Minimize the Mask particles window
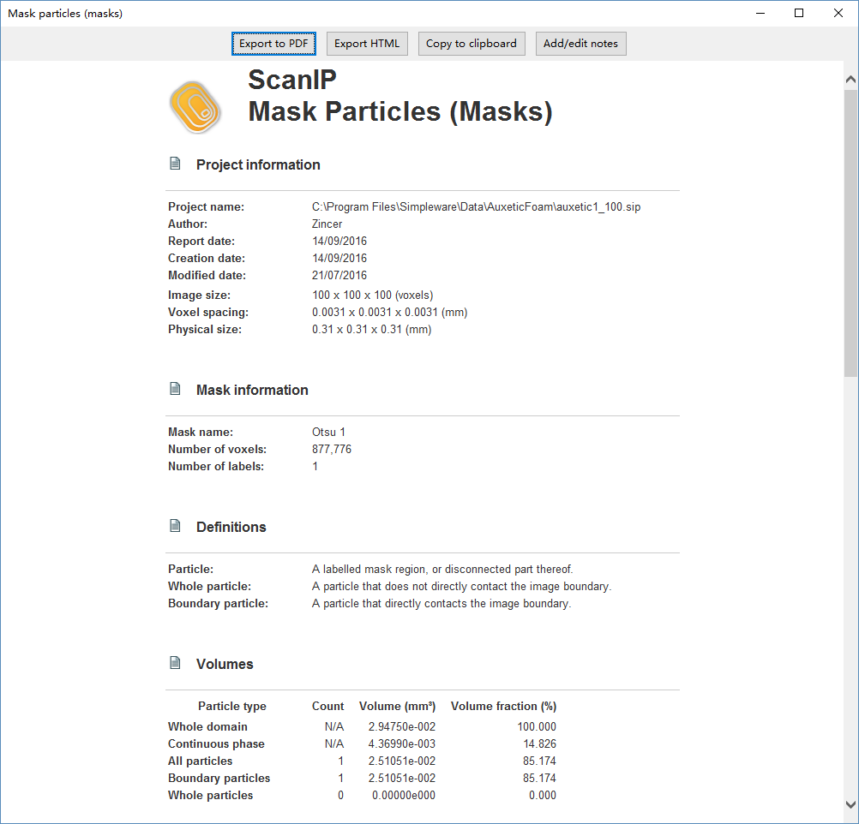The width and height of the screenshot is (859, 824). (760, 13)
